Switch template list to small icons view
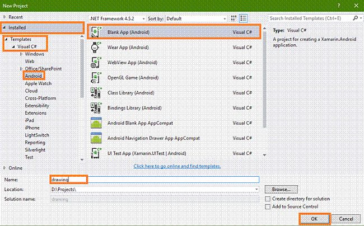Screen dimensions: 364x226 (234, 18)
